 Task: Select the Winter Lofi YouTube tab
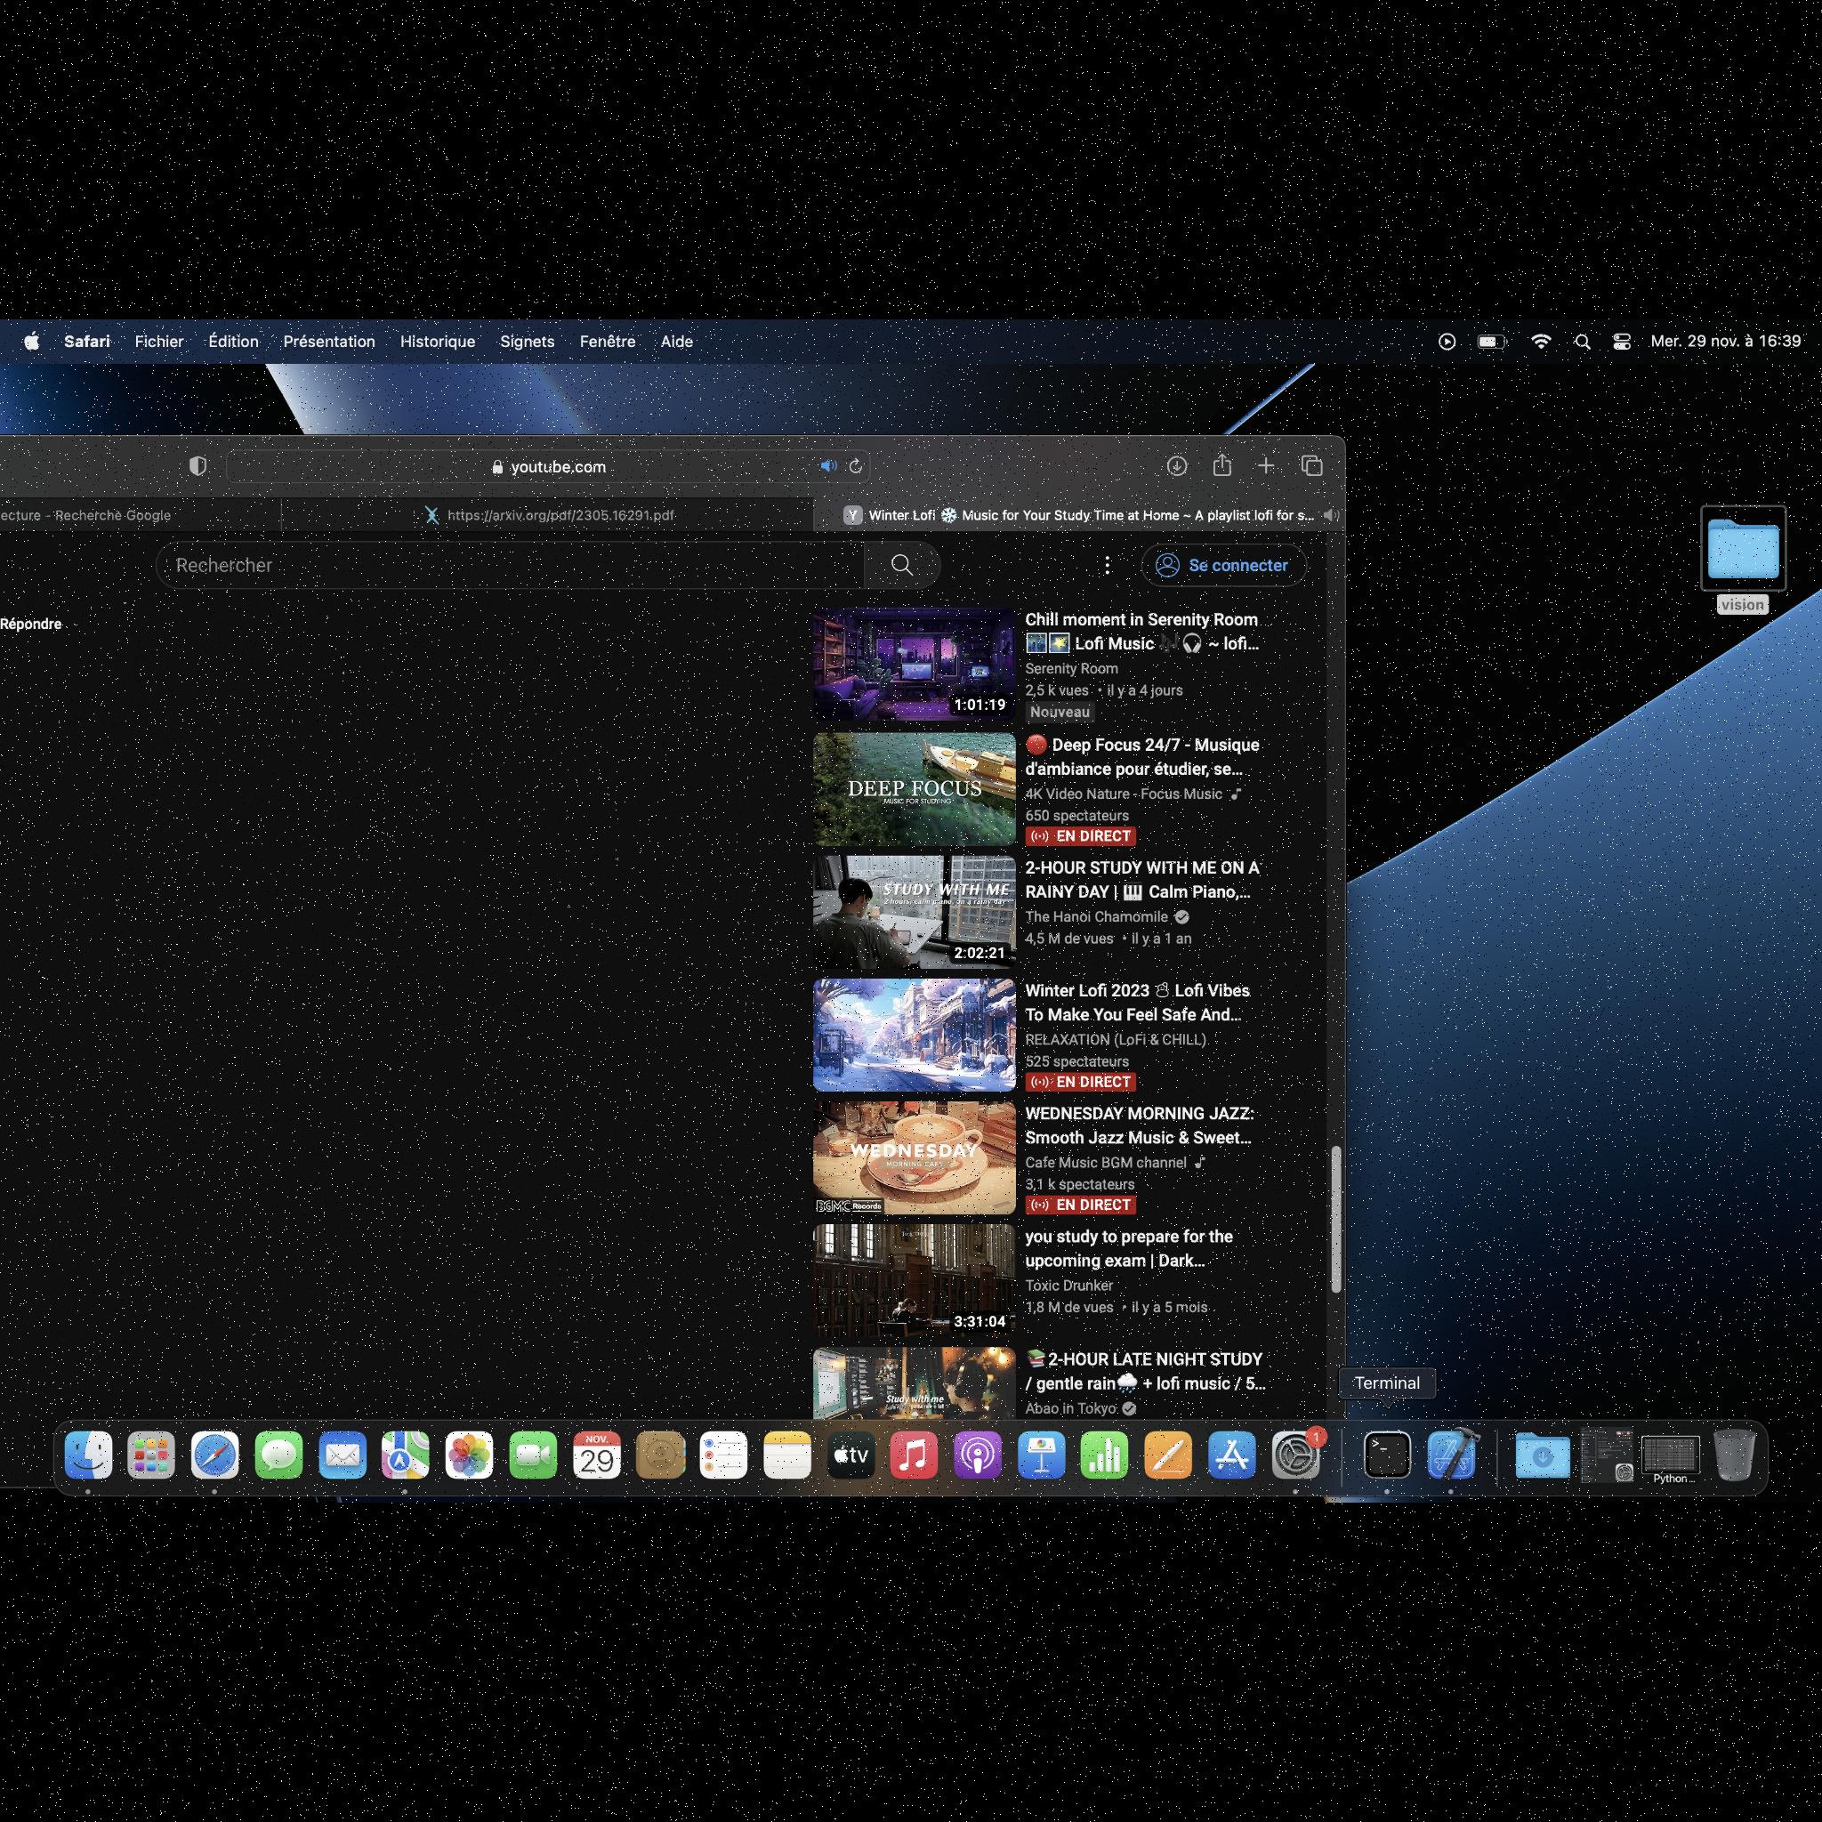(x=1079, y=515)
